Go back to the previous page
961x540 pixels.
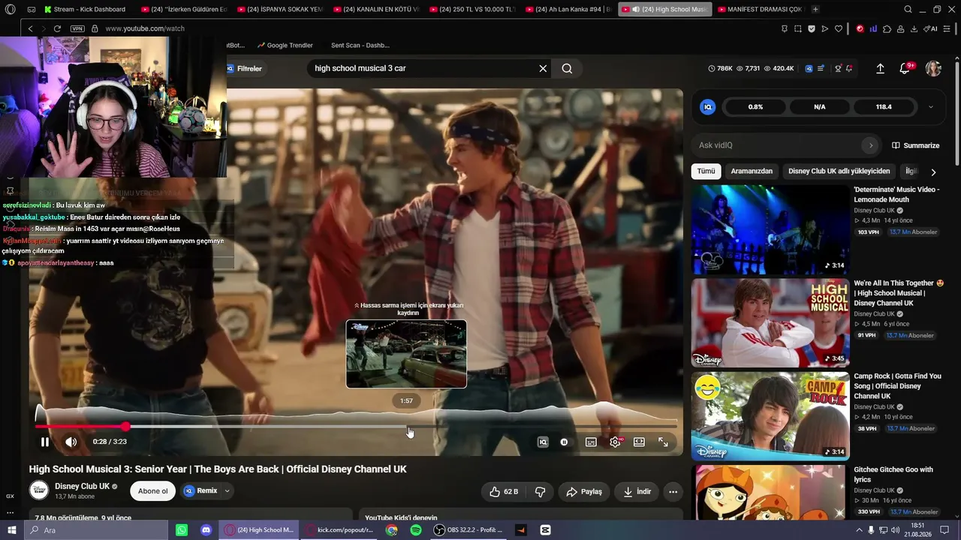click(30, 28)
